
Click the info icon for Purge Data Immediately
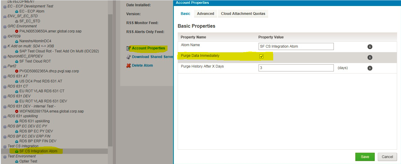point(370,57)
